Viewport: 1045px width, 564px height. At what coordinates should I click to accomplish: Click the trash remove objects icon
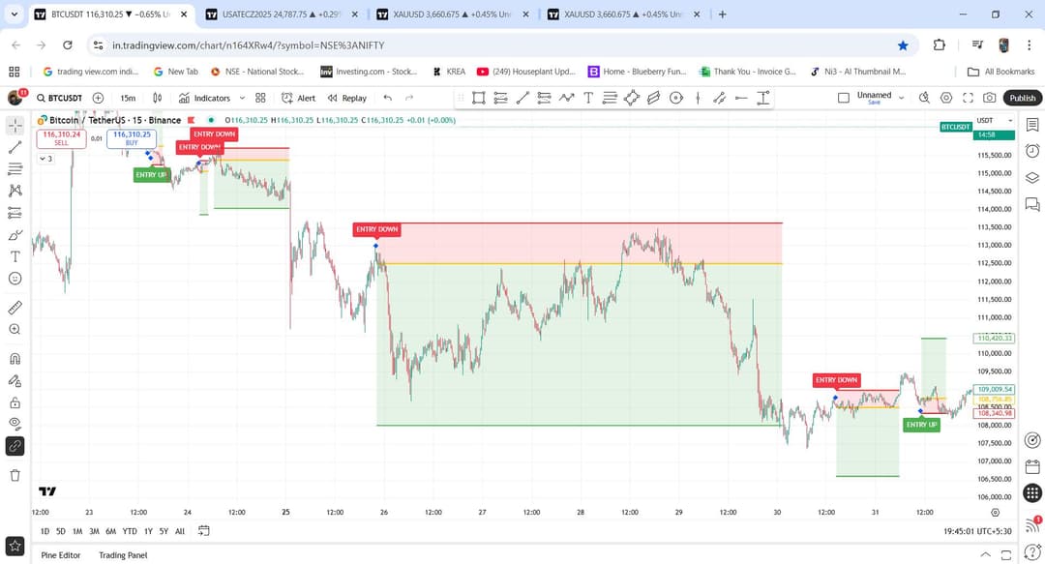point(15,475)
